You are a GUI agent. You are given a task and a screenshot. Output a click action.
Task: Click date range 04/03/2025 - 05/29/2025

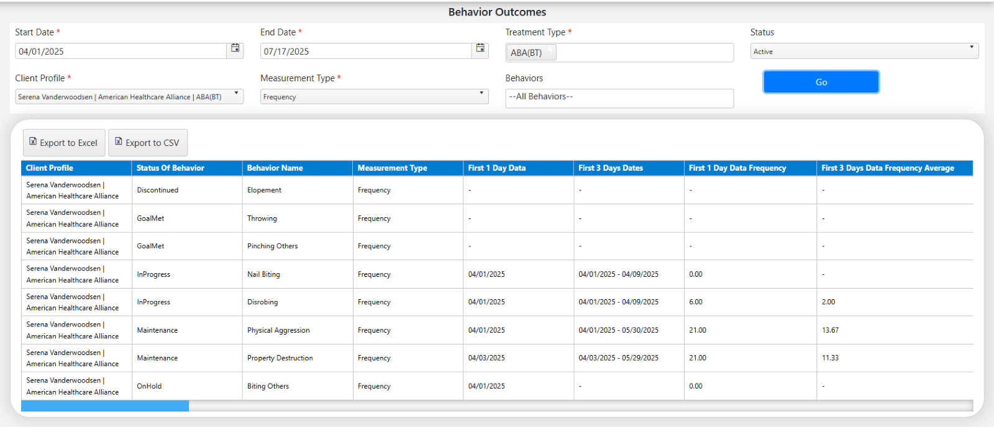tap(618, 358)
